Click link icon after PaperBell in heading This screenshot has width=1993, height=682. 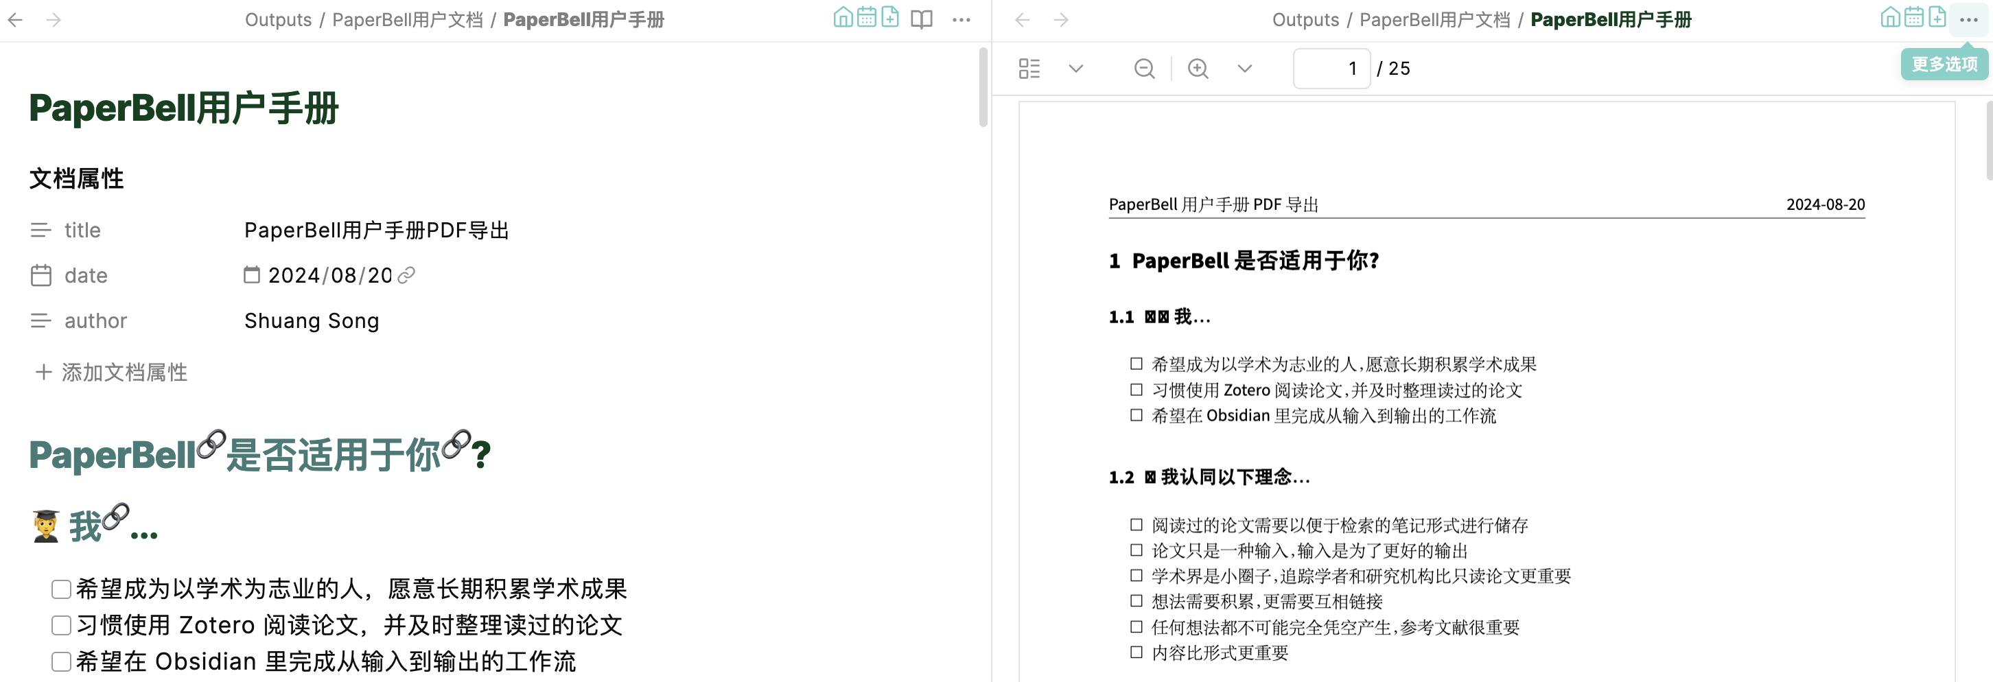point(211,445)
